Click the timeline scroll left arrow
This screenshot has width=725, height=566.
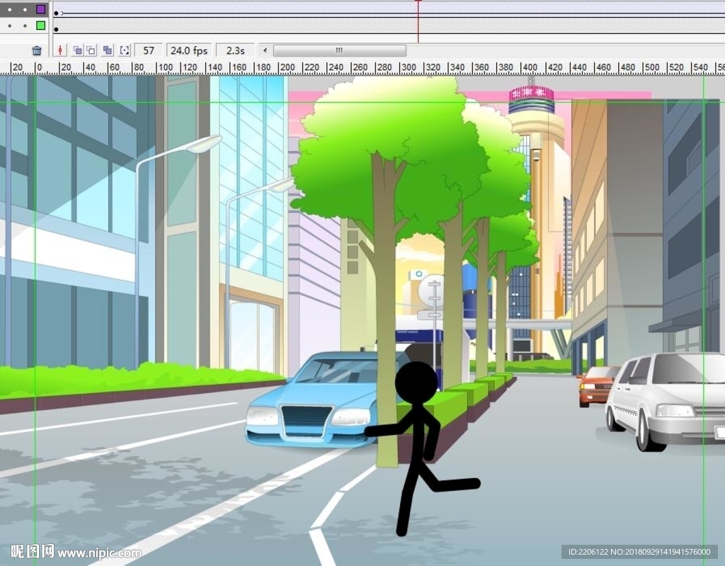click(265, 50)
